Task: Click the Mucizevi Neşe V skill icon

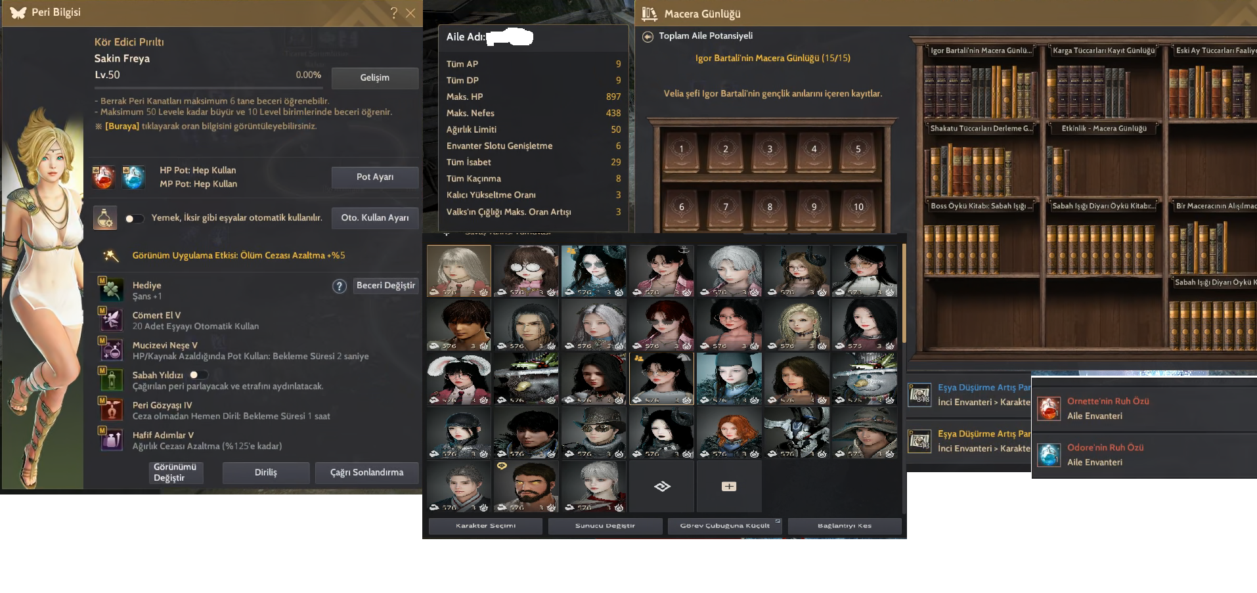Action: [x=111, y=349]
